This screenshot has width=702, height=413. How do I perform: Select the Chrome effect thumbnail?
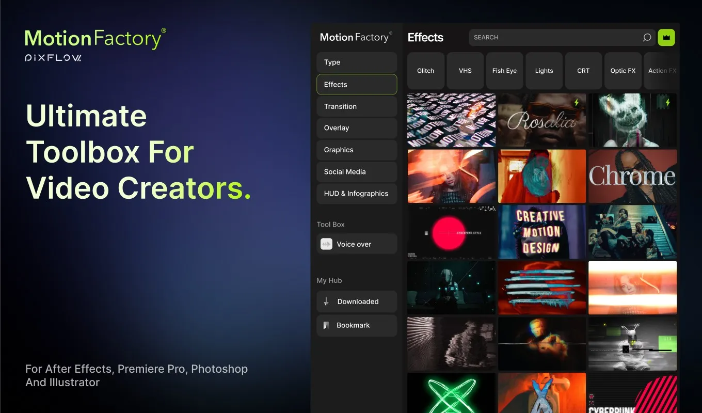point(633,176)
